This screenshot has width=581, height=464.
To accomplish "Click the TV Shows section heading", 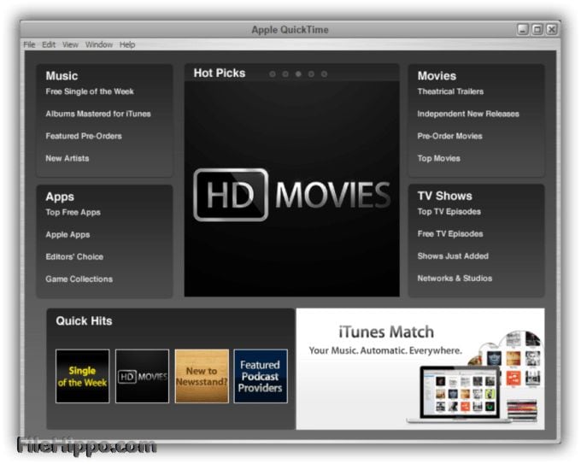I will tap(444, 196).
